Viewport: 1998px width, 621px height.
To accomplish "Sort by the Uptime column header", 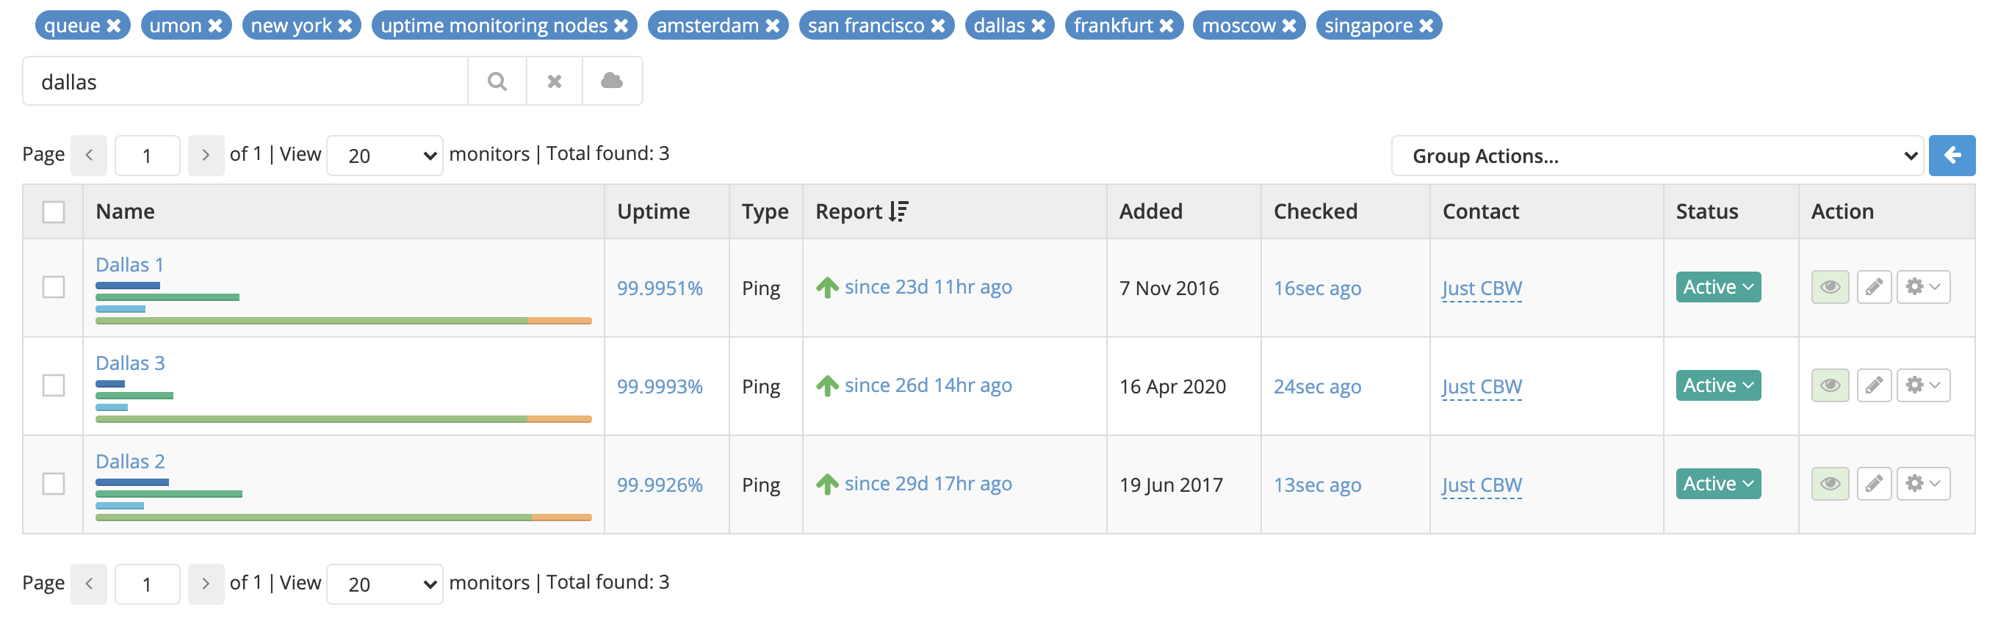I will pos(653,211).
